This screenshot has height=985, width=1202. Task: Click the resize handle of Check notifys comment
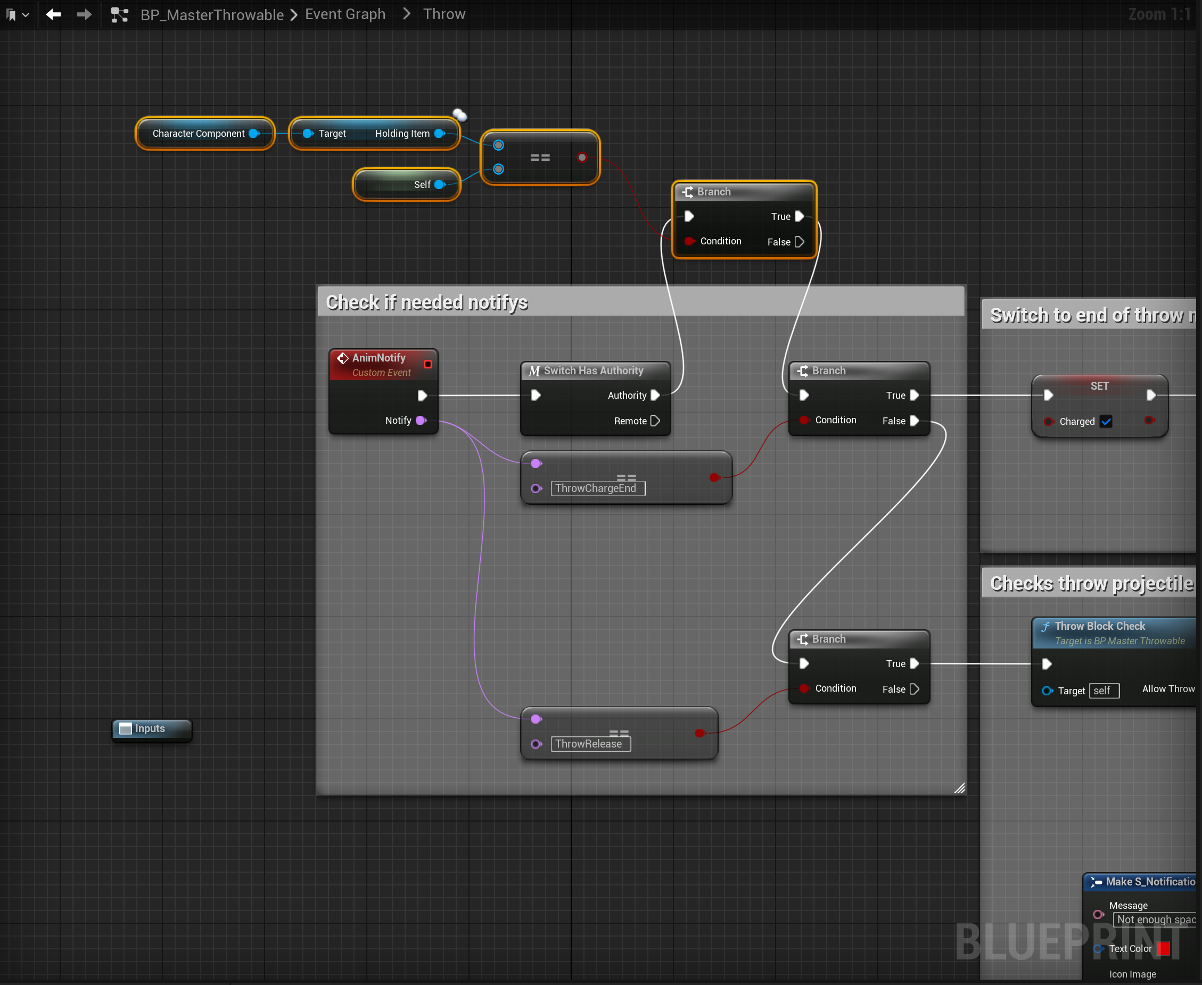(959, 787)
